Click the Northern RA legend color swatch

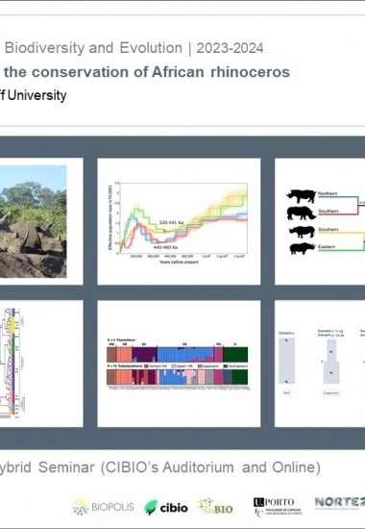coord(146,366)
